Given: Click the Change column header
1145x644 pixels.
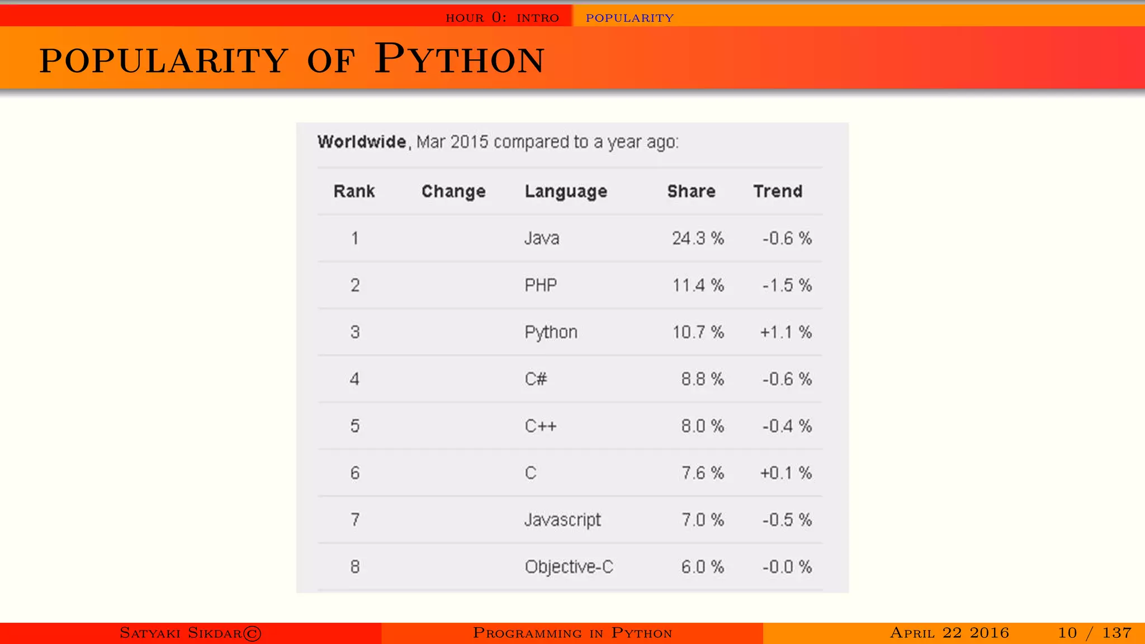Looking at the screenshot, I should [x=453, y=191].
